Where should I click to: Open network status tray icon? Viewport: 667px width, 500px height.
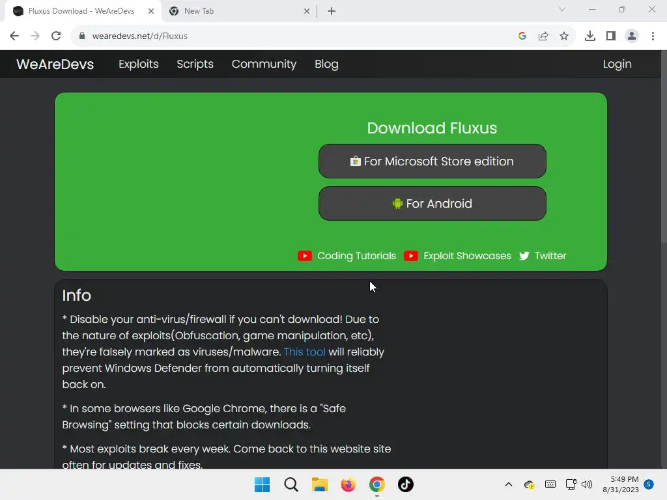pos(571,484)
